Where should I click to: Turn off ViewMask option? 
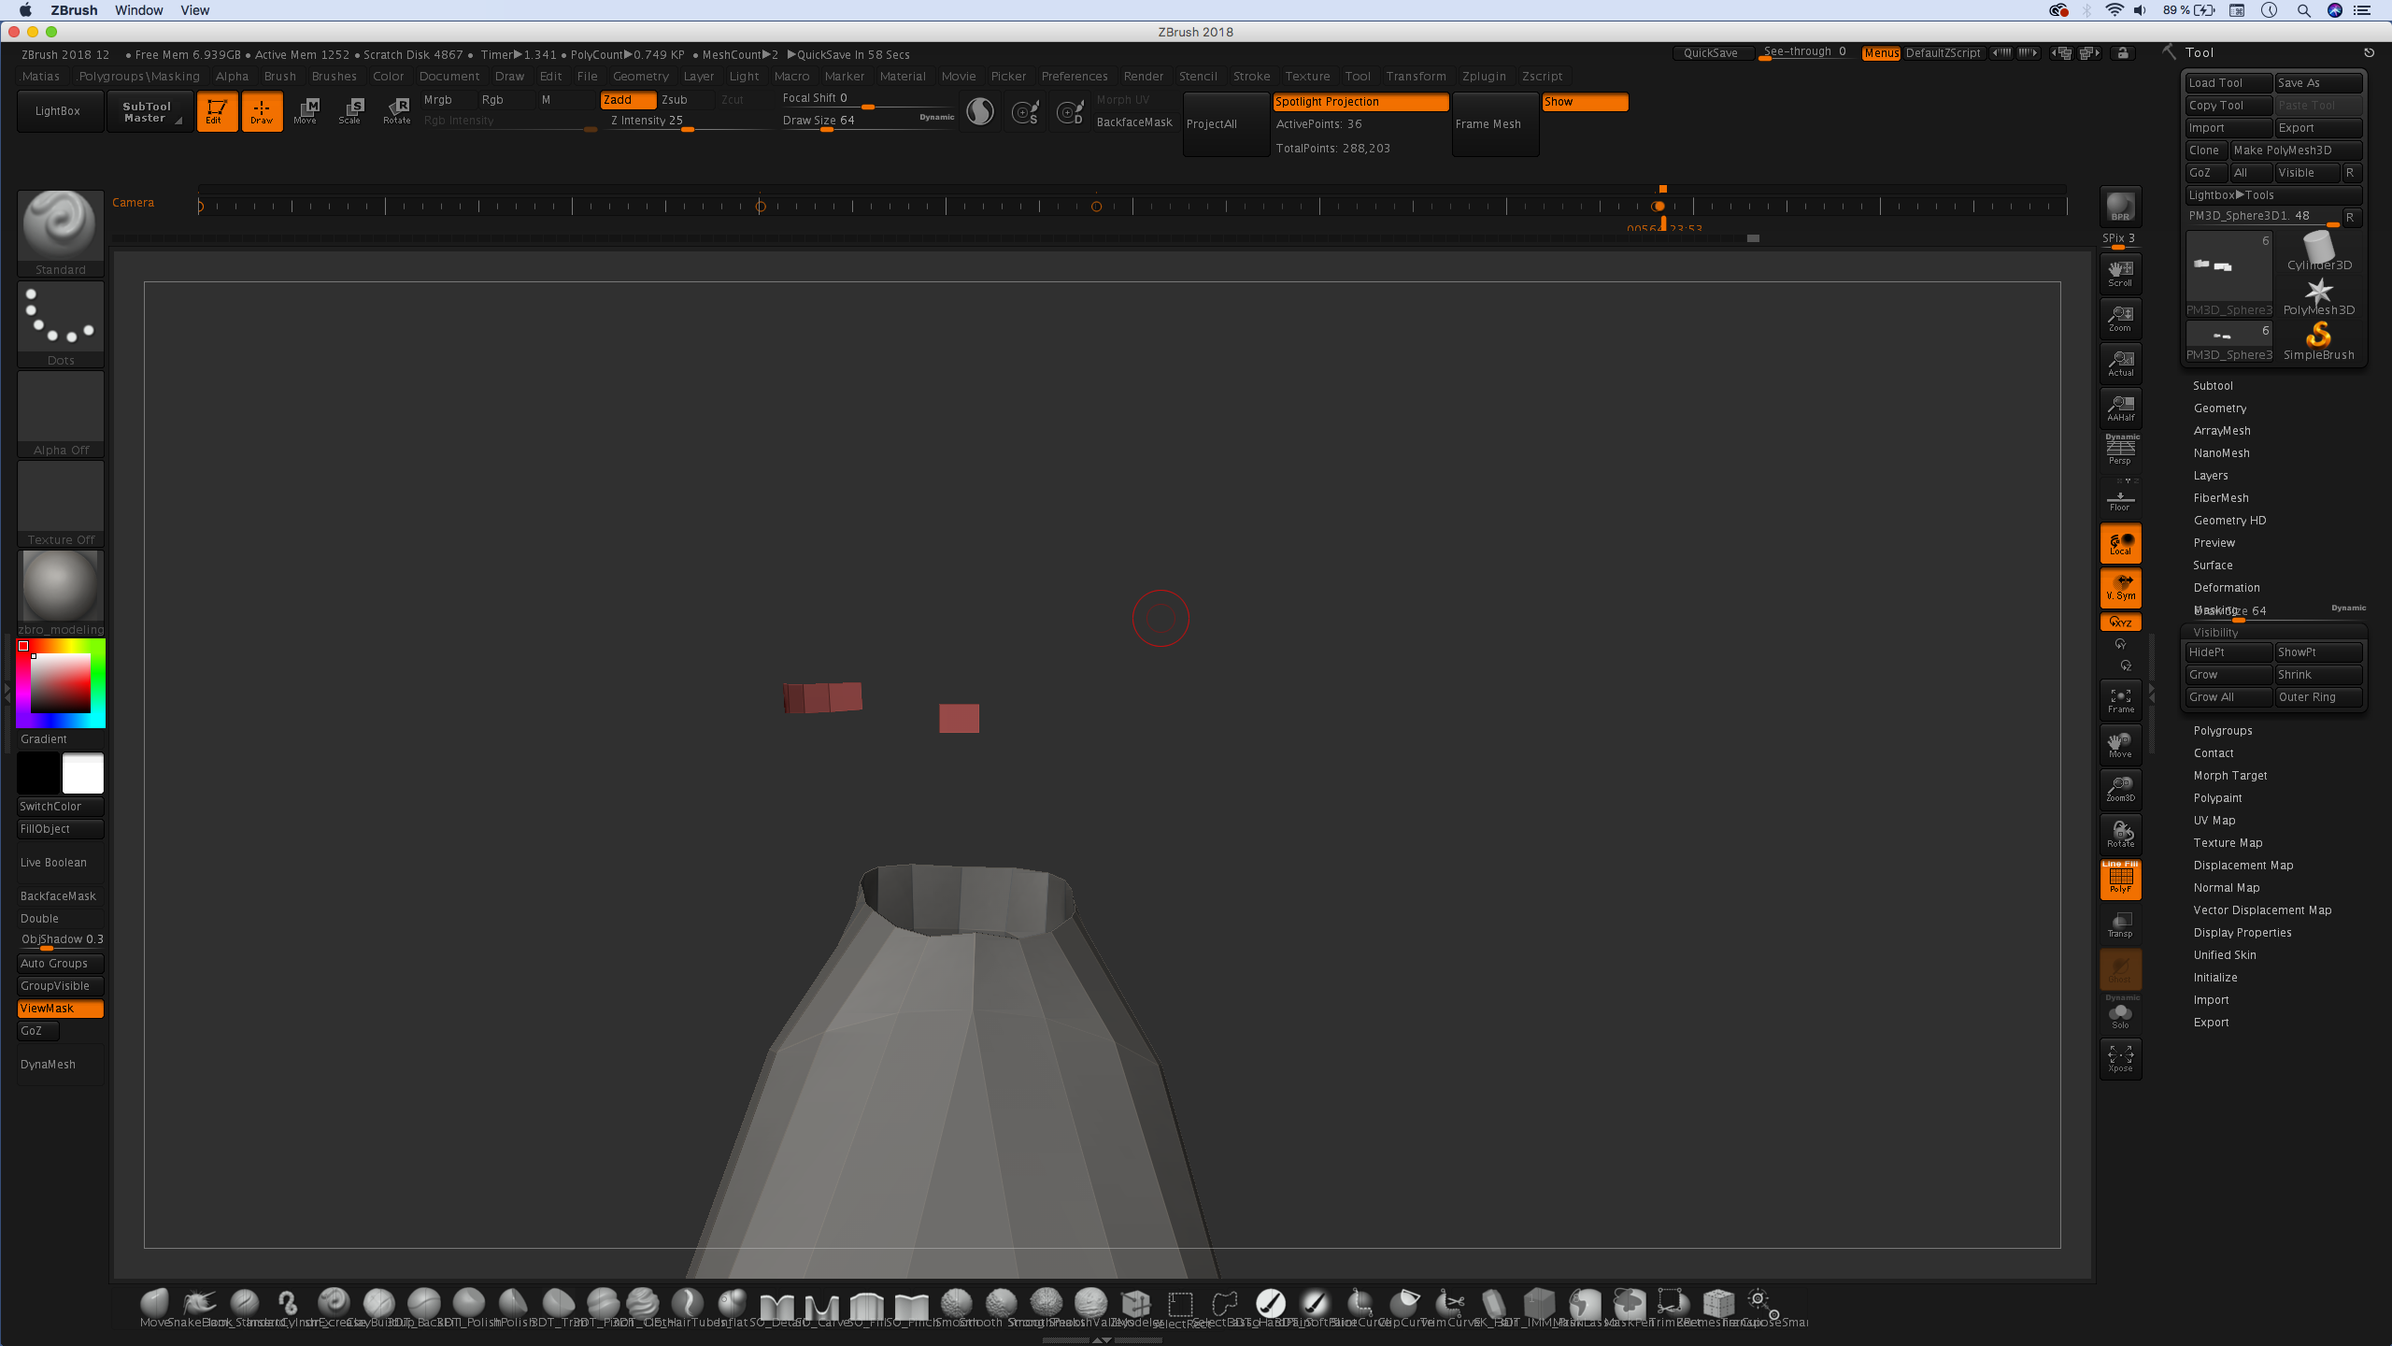(60, 1009)
